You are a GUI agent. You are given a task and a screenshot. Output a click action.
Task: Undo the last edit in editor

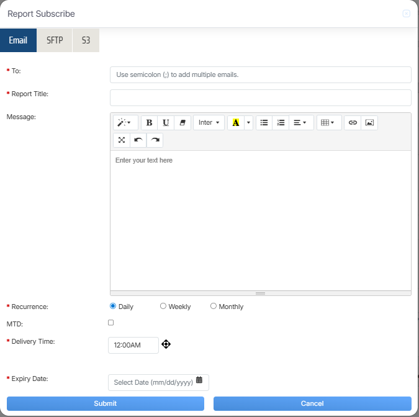[138, 140]
